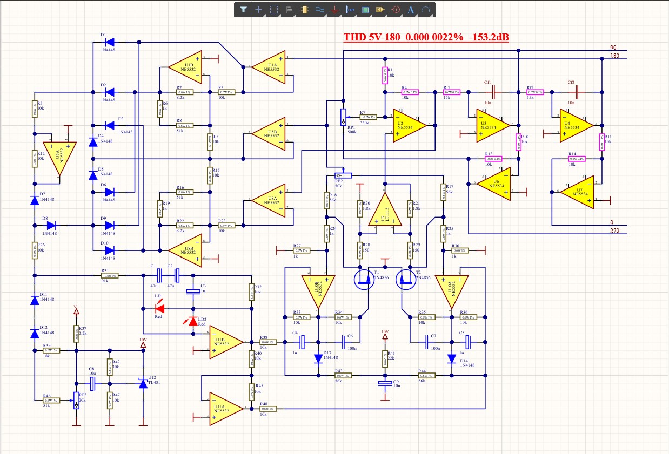
Task: Select op-amp U7 NE5534
Action: click(577, 191)
